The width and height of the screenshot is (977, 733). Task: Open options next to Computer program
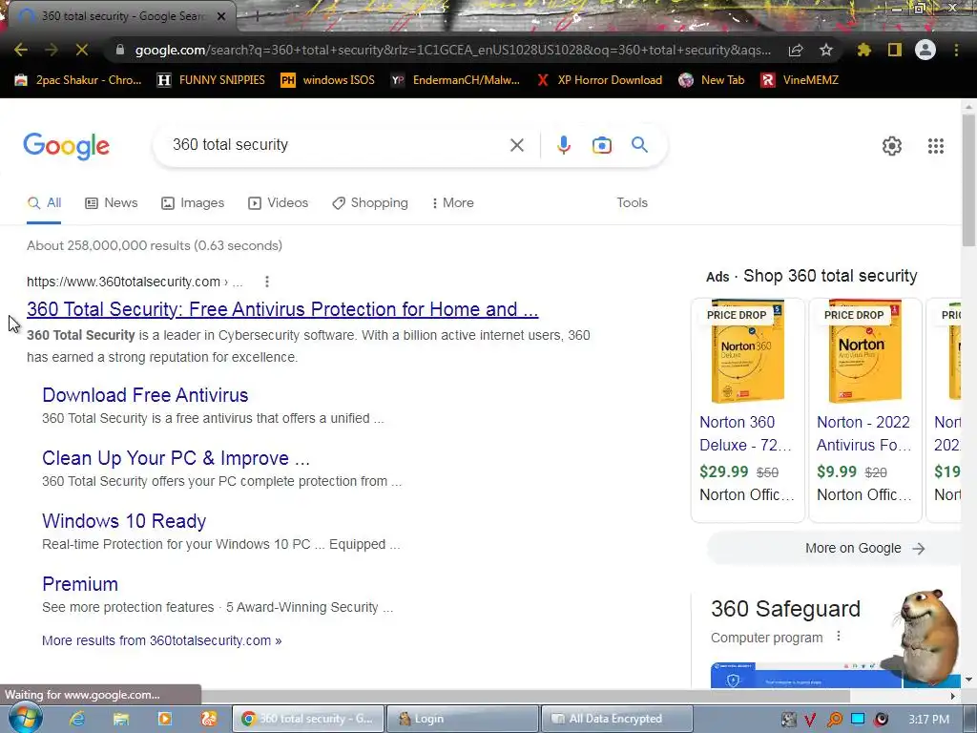tap(839, 636)
